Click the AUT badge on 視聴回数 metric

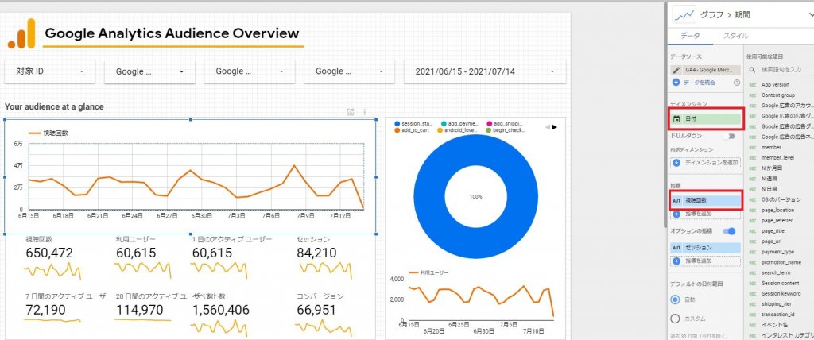[676, 200]
